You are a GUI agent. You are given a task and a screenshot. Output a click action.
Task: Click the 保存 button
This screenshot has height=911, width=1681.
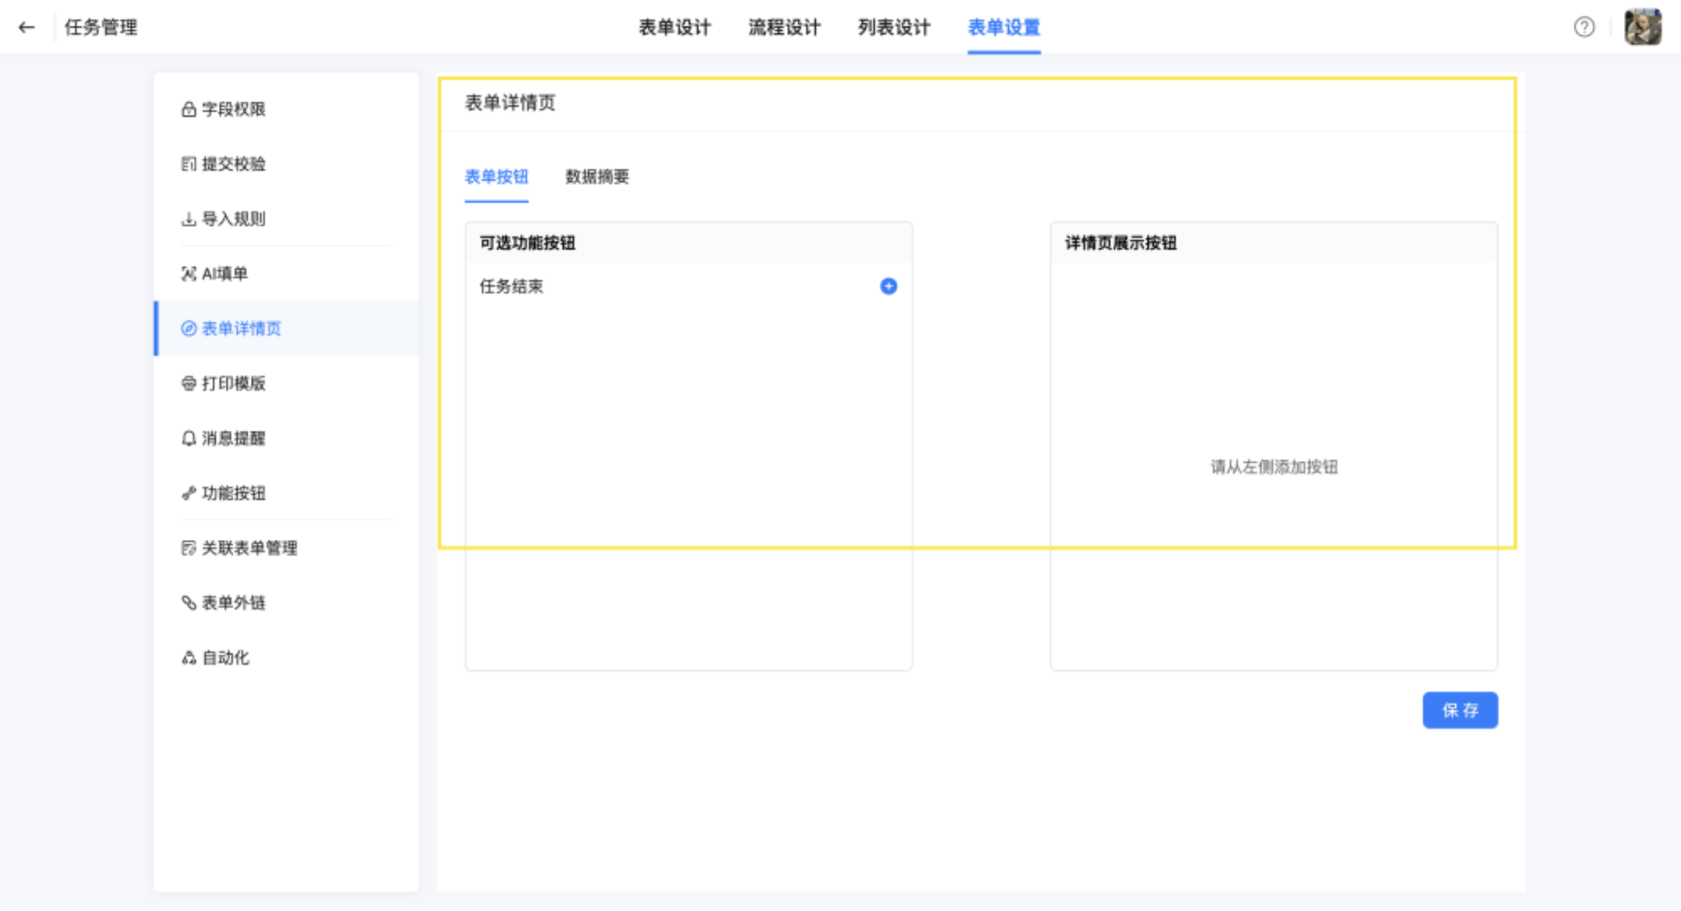pyautogui.click(x=1460, y=710)
